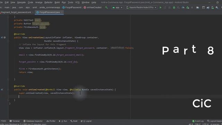
Task: Open the profiler gauge icon in toolbar
Action: pos(183,8)
